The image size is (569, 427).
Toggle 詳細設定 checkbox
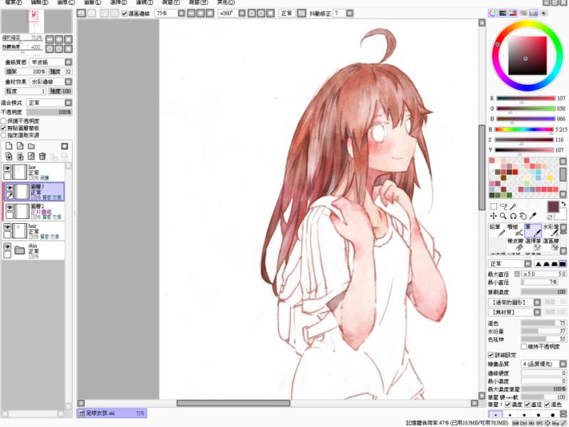click(491, 355)
